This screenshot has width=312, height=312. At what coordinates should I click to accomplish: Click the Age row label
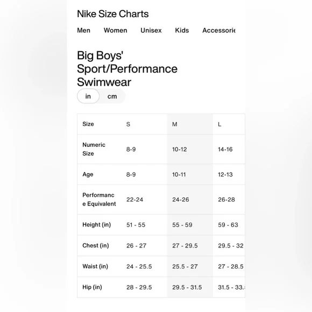pos(88,174)
